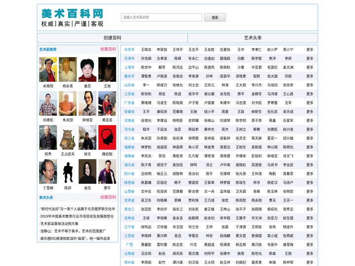The image size is (355, 266).
Task: Select the 天津市 region link
Action: pos(129,58)
